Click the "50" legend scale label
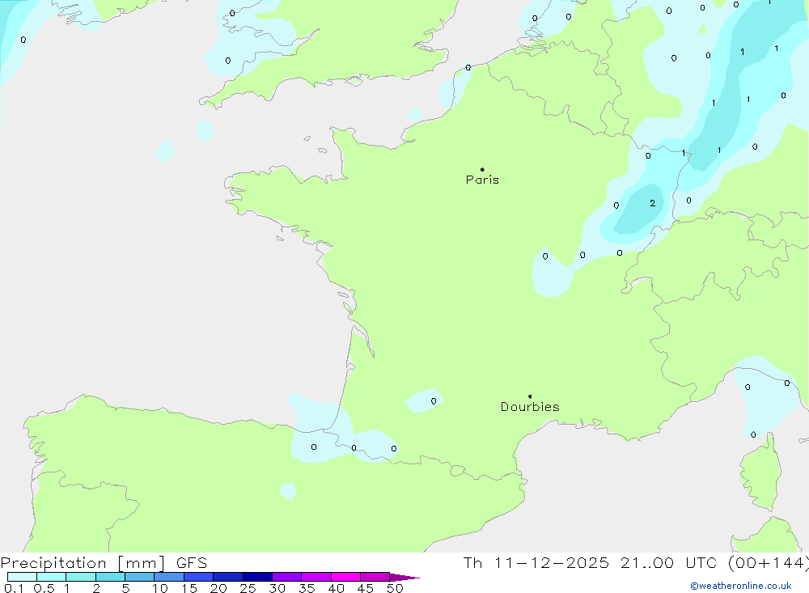The width and height of the screenshot is (809, 593). pos(396,588)
